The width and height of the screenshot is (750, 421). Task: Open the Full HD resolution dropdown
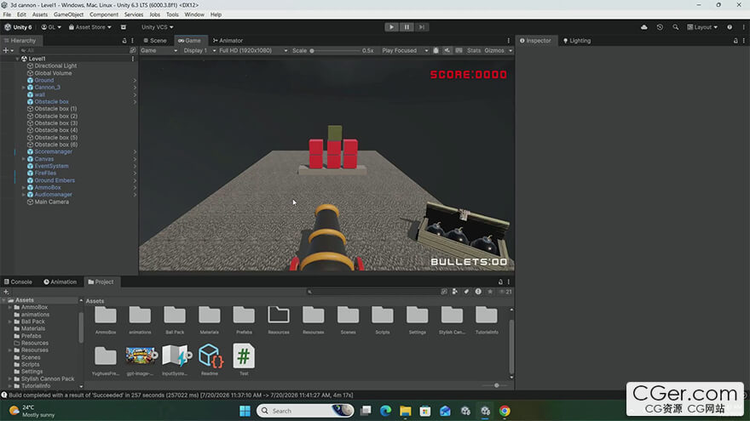(253, 50)
